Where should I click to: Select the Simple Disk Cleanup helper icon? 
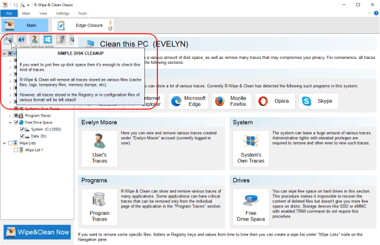9,39
